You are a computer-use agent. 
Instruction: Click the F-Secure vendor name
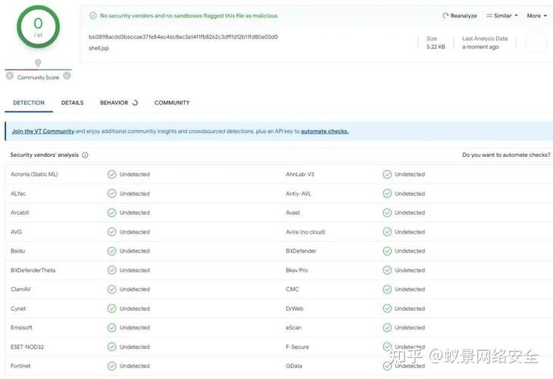coord(297,347)
